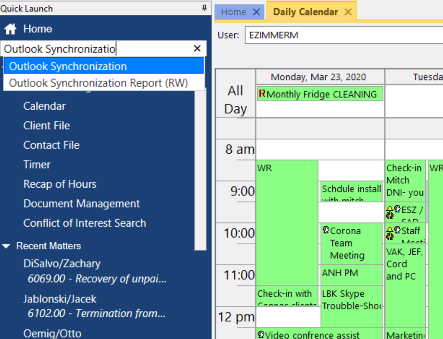Click the Quick Launch panel vertical scrollbar
443x339 pixels.
pyautogui.click(x=200, y=169)
